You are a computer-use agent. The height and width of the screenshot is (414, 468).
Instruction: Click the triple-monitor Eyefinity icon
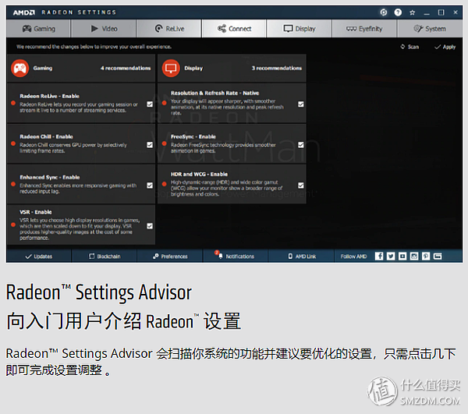pyautogui.click(x=351, y=29)
